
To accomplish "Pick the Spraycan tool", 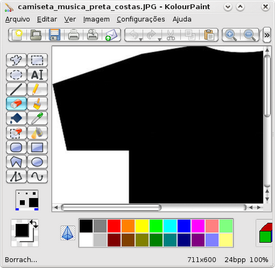I will [x=37, y=133].
